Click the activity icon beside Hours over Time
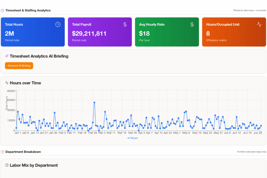The height and width of the screenshot is (178, 267). pyautogui.click(x=7, y=83)
